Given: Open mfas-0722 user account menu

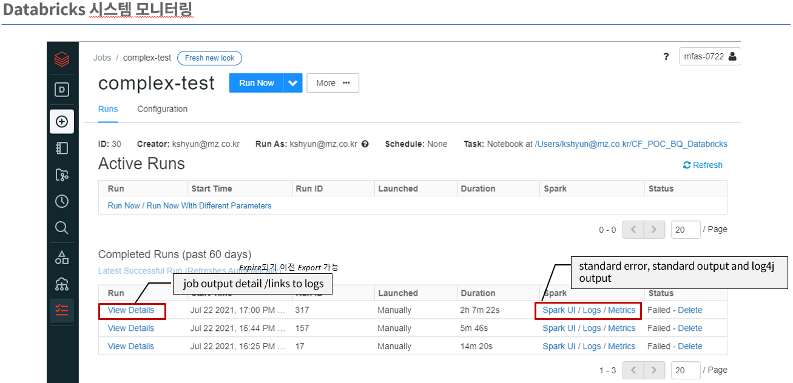Looking at the screenshot, I should pos(709,56).
